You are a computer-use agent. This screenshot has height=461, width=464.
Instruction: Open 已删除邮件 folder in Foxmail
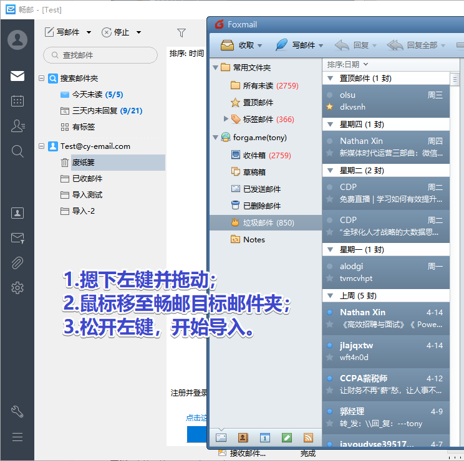tap(256, 206)
